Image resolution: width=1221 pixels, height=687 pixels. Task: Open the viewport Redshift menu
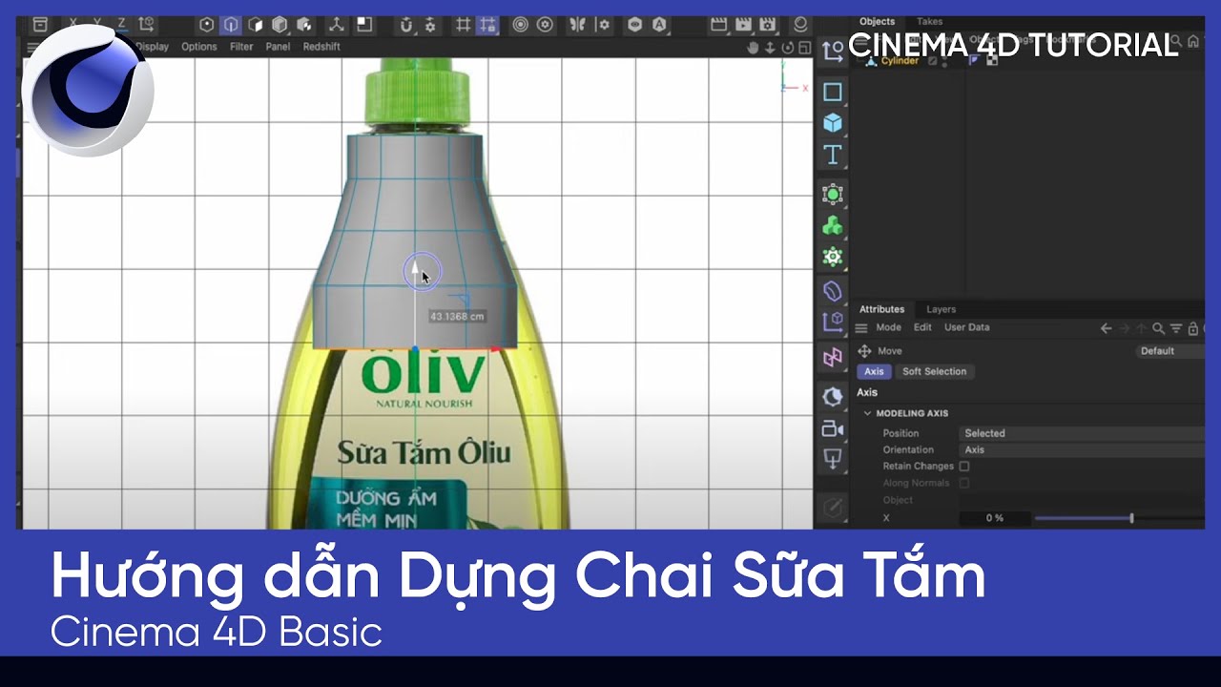point(321,46)
